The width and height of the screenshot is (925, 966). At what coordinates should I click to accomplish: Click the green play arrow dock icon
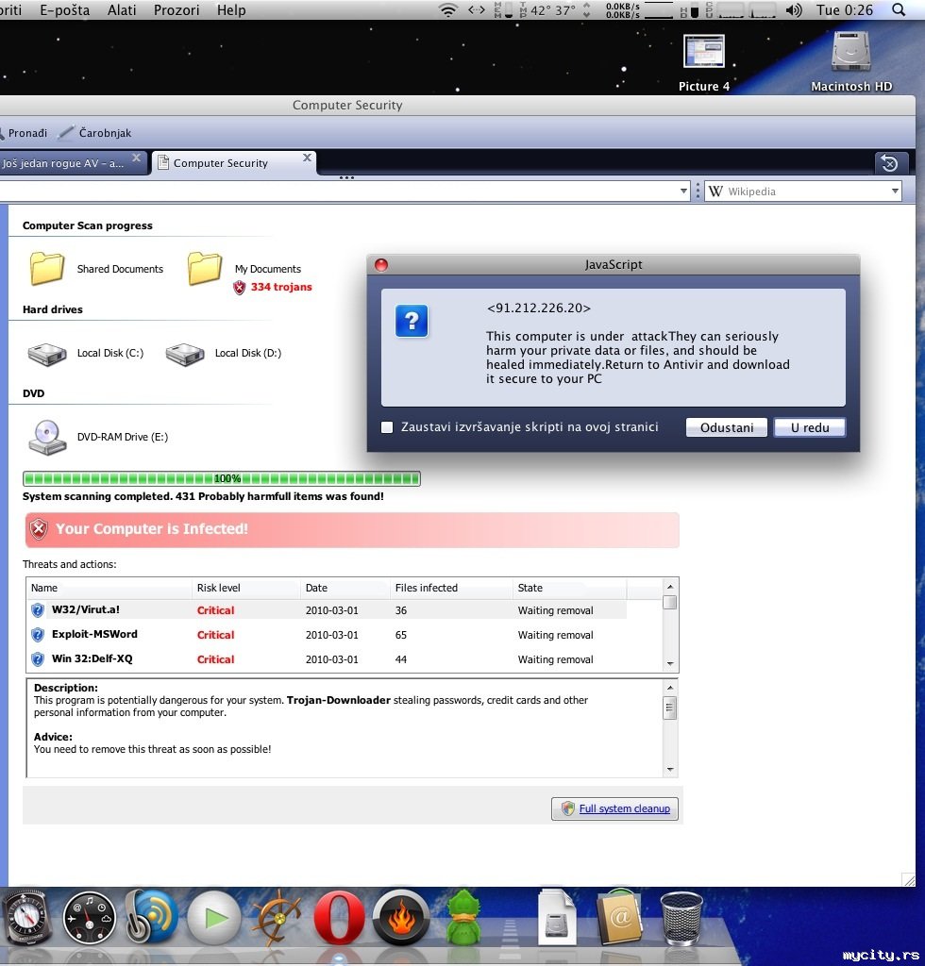(214, 919)
